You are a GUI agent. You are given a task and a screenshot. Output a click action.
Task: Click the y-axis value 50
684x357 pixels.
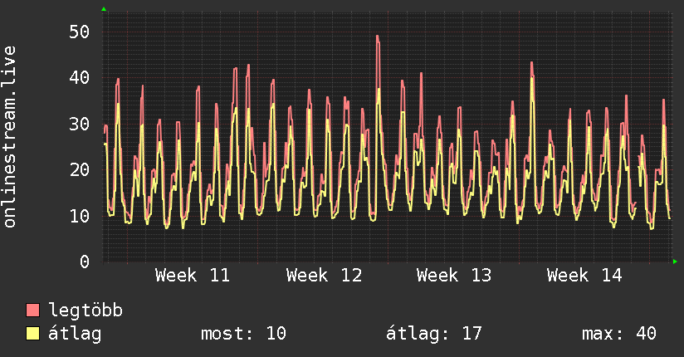click(80, 32)
